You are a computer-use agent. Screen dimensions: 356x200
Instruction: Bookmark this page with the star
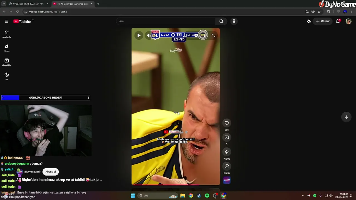pos(319,12)
